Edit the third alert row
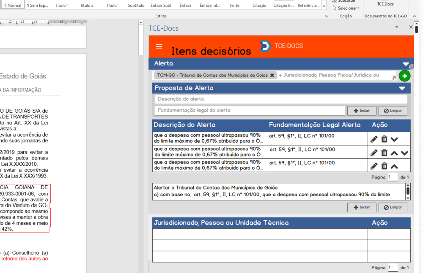This screenshot has width=423, height=273. [374, 166]
